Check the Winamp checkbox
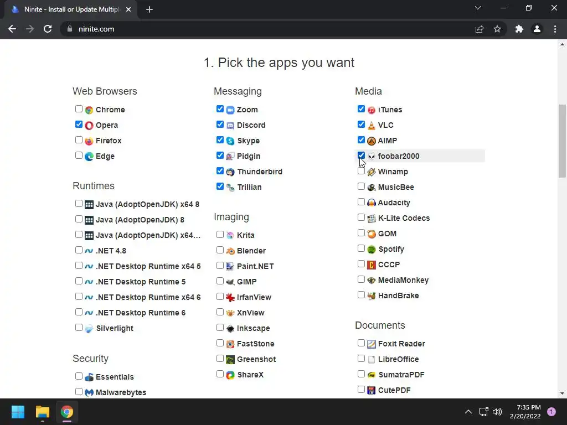 click(361, 171)
